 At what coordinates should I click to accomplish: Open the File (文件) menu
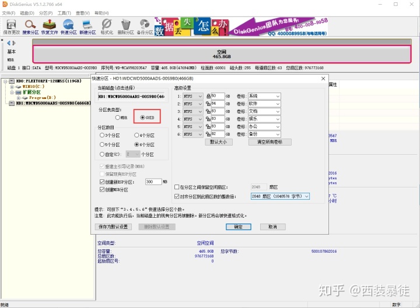(x=9, y=13)
